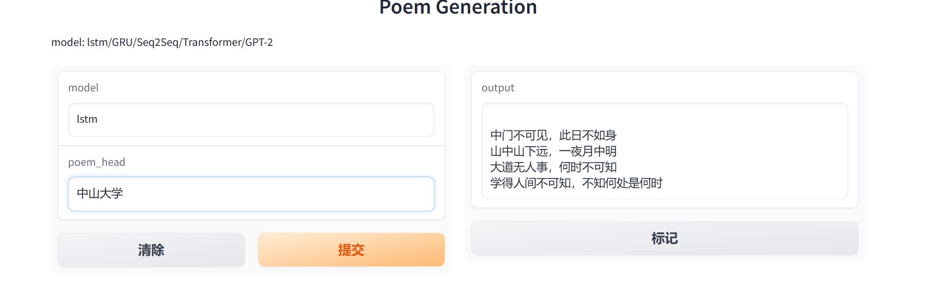Viewport: 927px width, 305px height.
Task: Click "Seq2Seq" in the model description
Action: pos(158,43)
